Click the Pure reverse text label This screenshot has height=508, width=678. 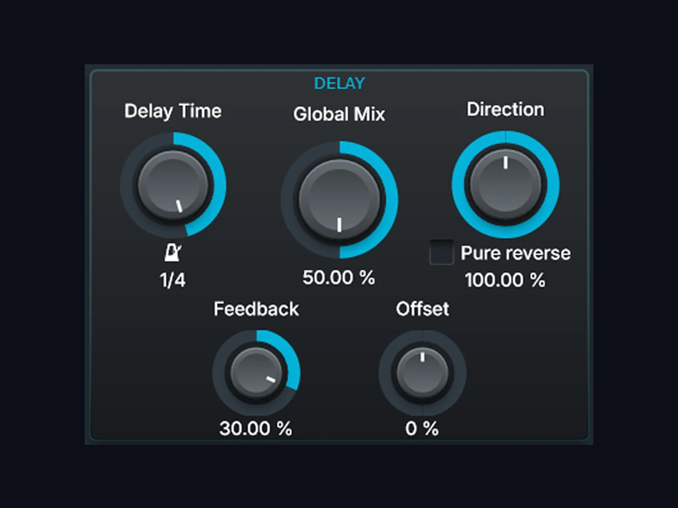(x=516, y=253)
